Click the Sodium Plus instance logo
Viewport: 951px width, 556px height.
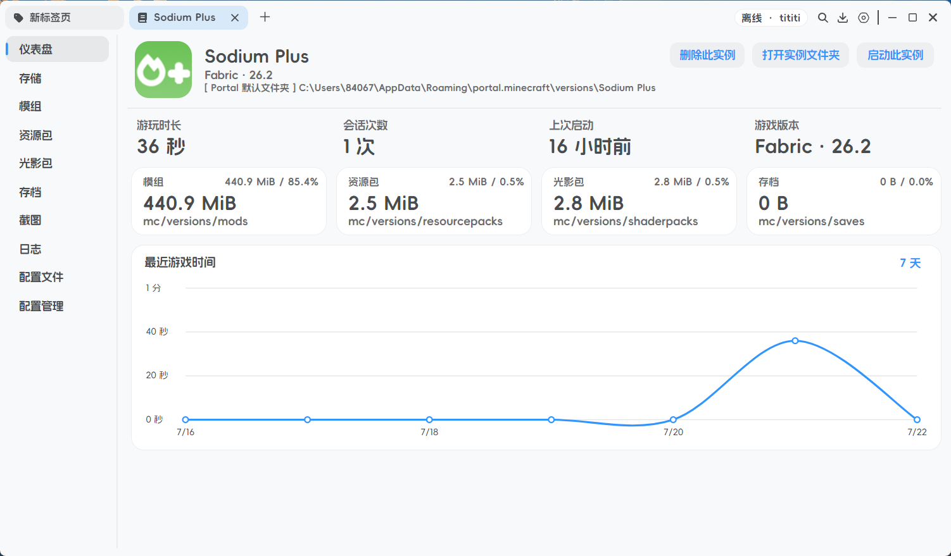(x=163, y=70)
